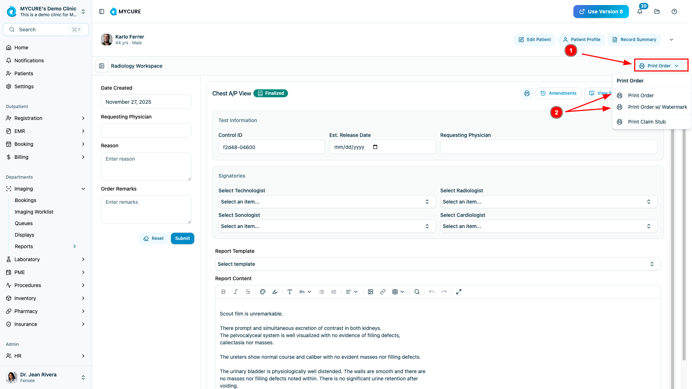Toggle italic text formatting
Screen dimensions: 692x389
[236, 292]
